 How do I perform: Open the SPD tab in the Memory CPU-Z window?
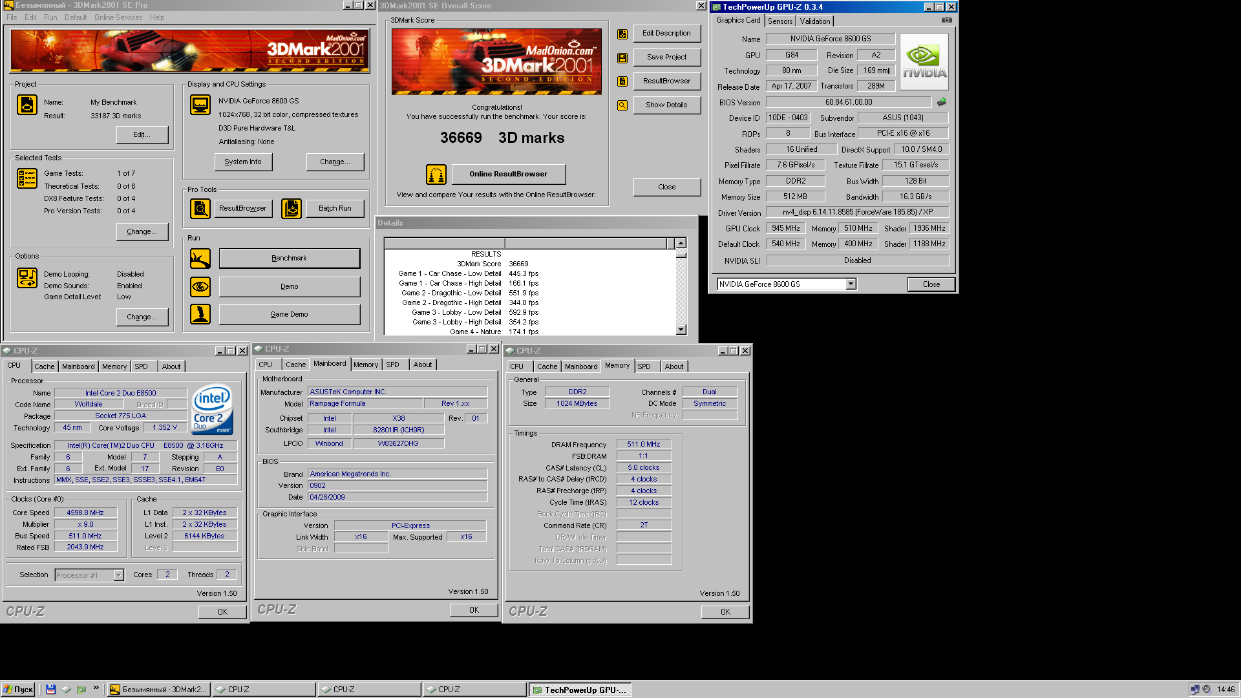pyautogui.click(x=644, y=366)
